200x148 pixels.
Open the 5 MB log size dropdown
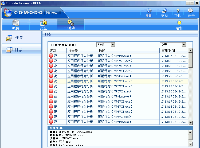point(113,45)
